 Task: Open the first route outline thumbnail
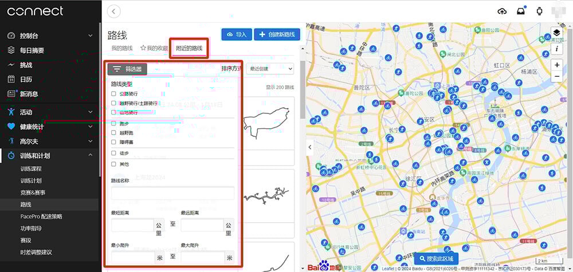click(267, 123)
